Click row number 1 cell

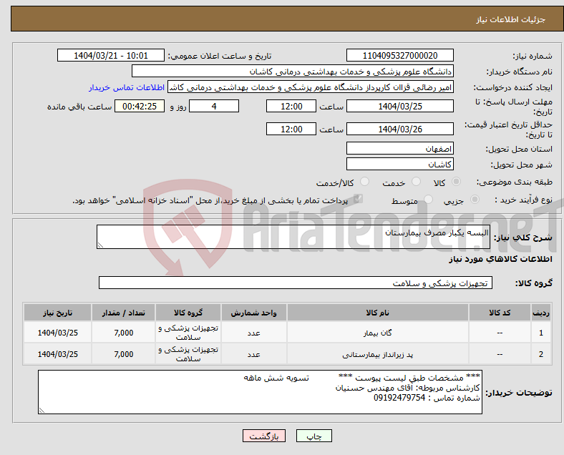point(540,333)
